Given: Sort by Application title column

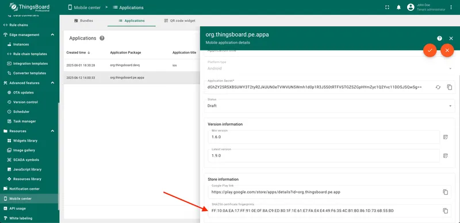Looking at the screenshot, I should pos(184,53).
